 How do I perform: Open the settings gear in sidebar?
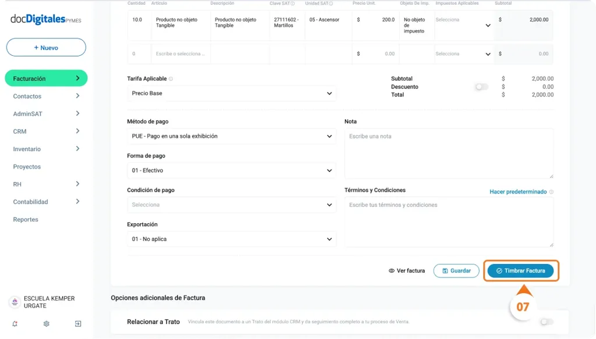click(x=47, y=324)
